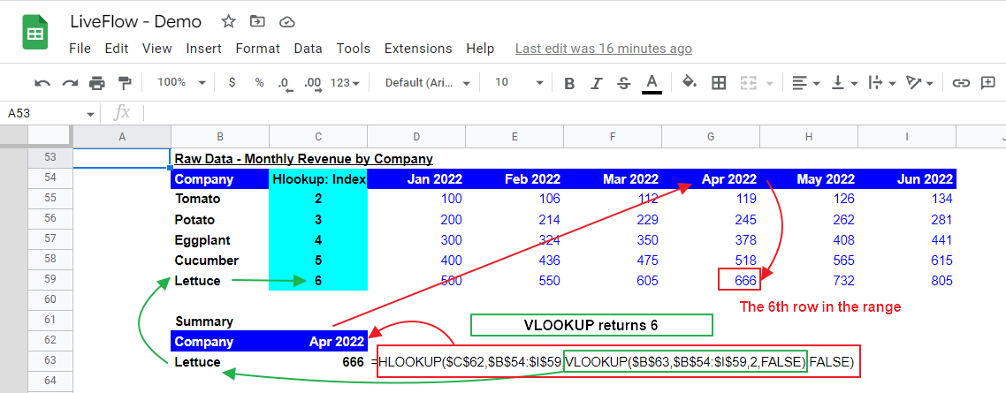Select the Potato index cell 3
1006x393 pixels.
pyautogui.click(x=318, y=220)
